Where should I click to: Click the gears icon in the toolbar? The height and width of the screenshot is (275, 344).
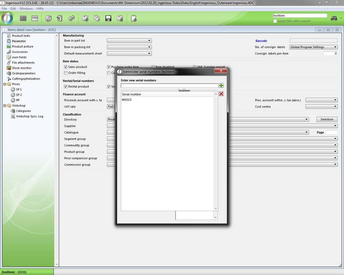click(72, 18)
